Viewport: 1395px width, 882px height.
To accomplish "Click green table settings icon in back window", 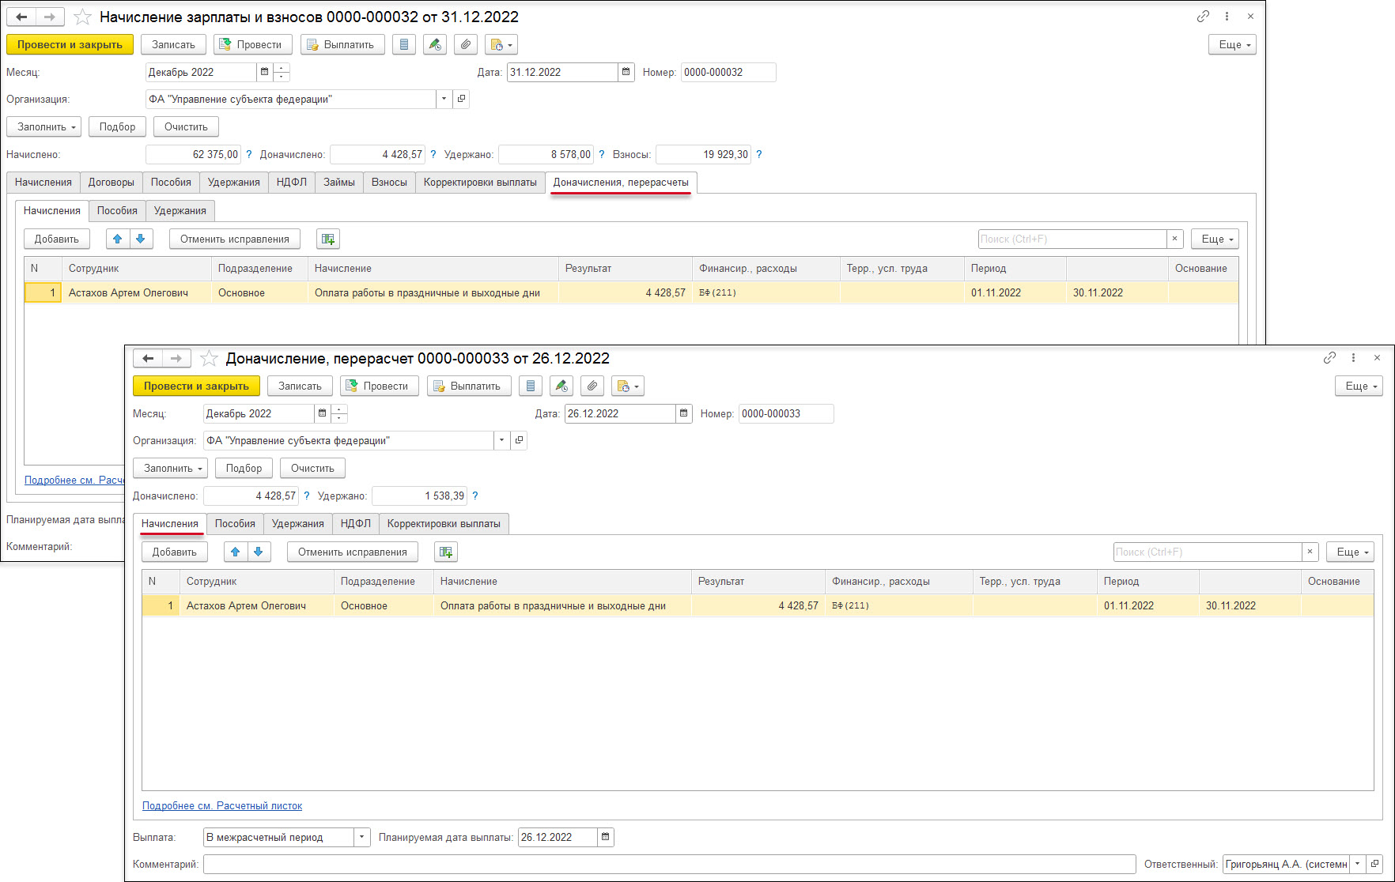I will coord(328,239).
